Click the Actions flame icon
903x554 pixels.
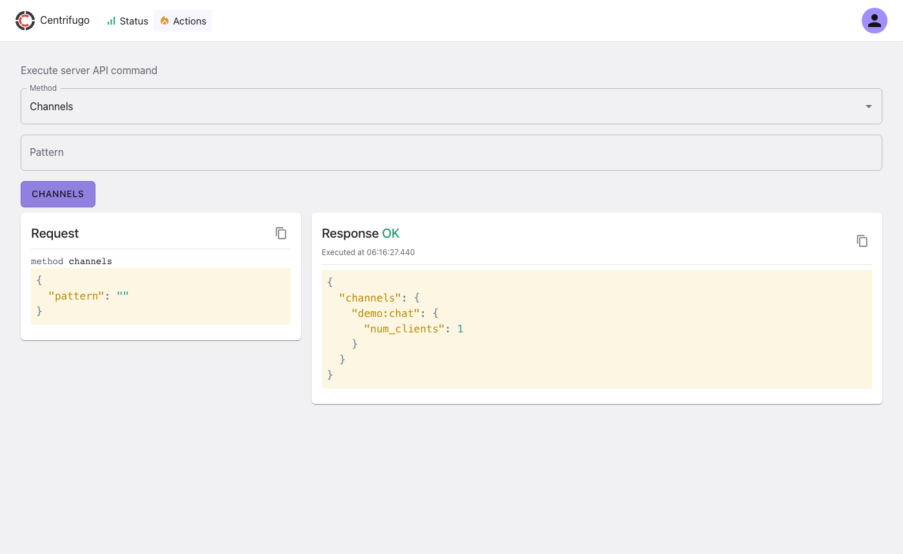point(164,21)
